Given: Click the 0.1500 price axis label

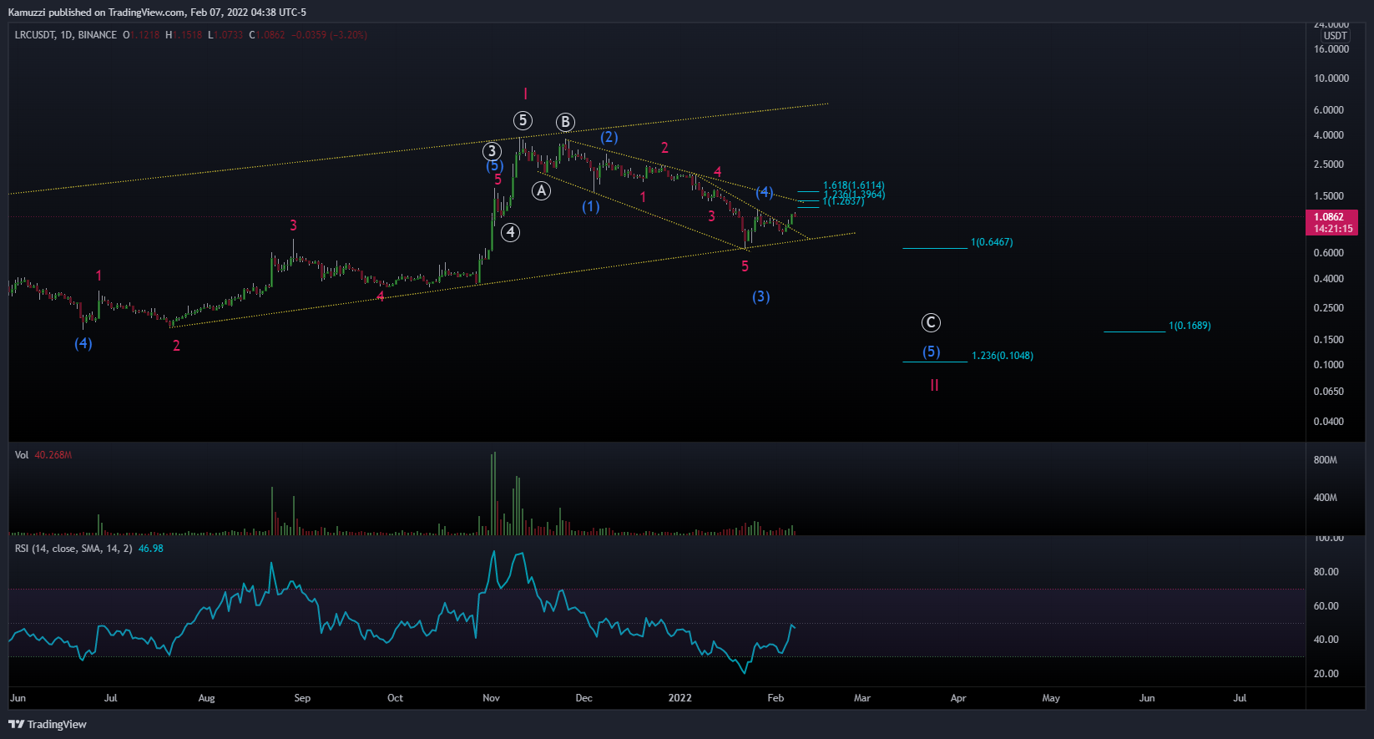Looking at the screenshot, I should 1329,340.
